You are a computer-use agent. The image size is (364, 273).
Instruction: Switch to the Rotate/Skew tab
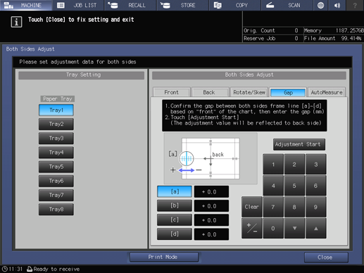click(x=249, y=92)
